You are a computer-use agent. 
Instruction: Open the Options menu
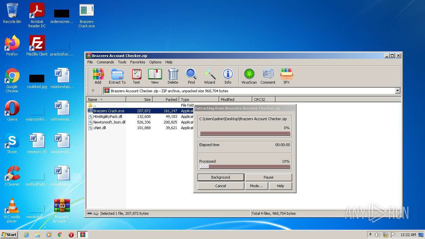point(155,62)
